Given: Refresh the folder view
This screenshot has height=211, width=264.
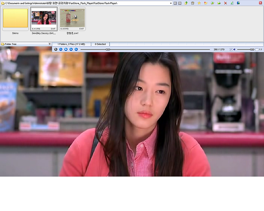Looking at the screenshot, I should [x=232, y=3].
